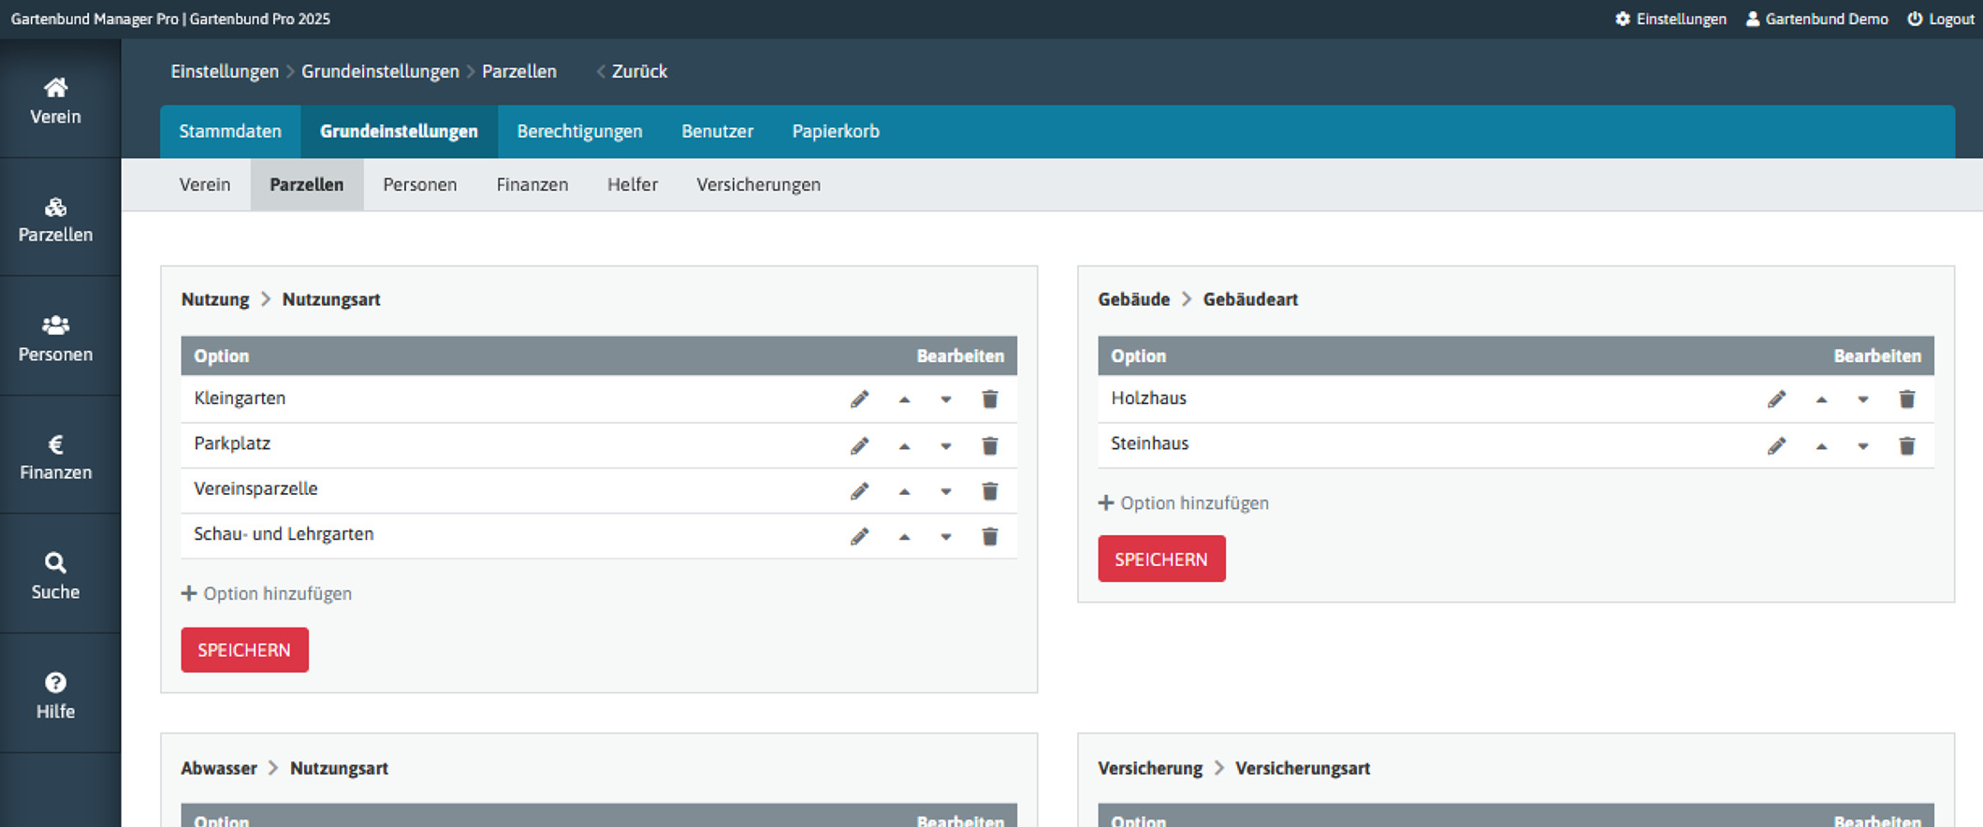Move Vereinsparzelle up with the up arrow
This screenshot has width=1983, height=827.
coord(904,491)
